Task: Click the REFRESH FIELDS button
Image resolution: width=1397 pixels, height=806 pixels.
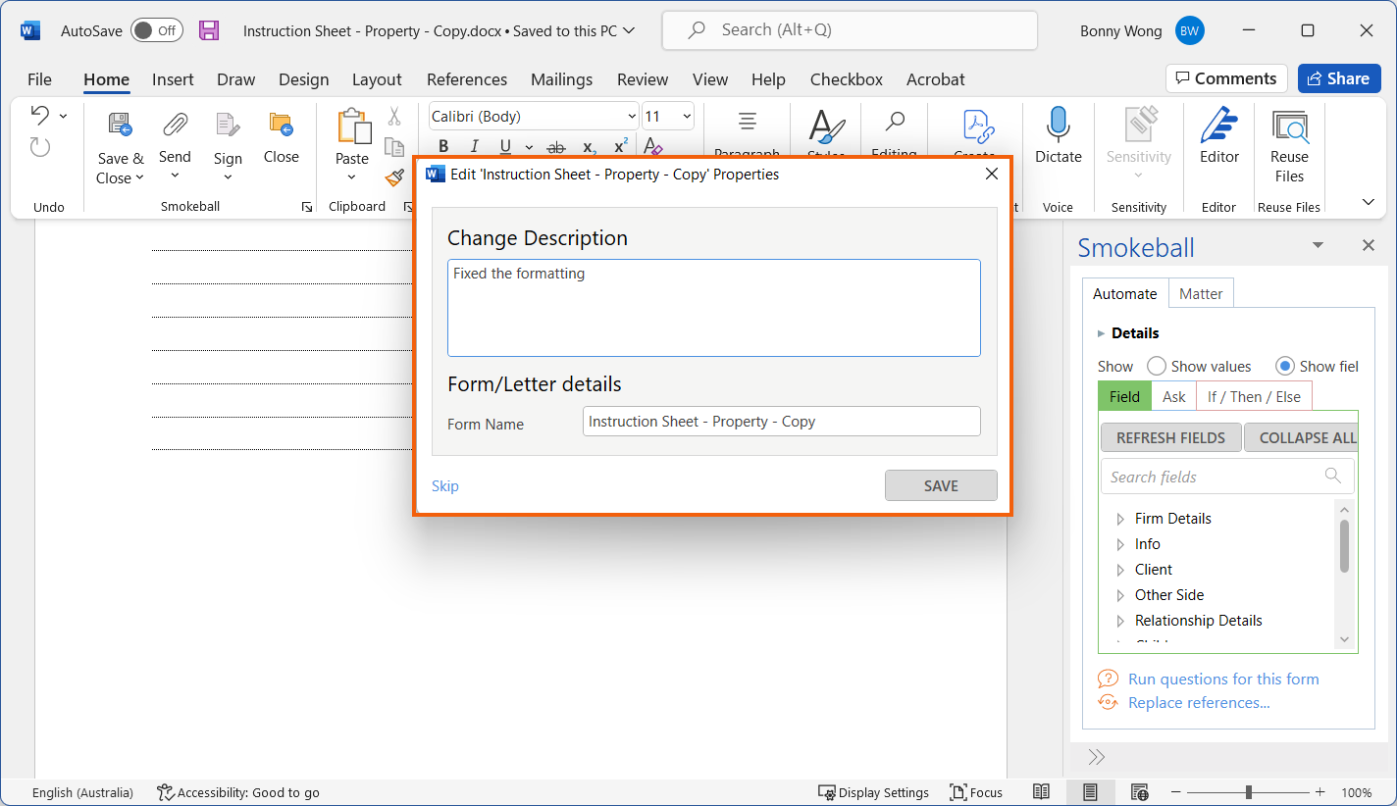Action: pos(1170,437)
